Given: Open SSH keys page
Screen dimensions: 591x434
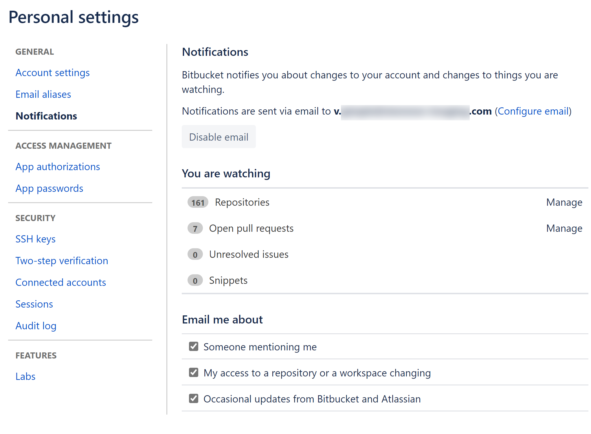Looking at the screenshot, I should [35, 239].
